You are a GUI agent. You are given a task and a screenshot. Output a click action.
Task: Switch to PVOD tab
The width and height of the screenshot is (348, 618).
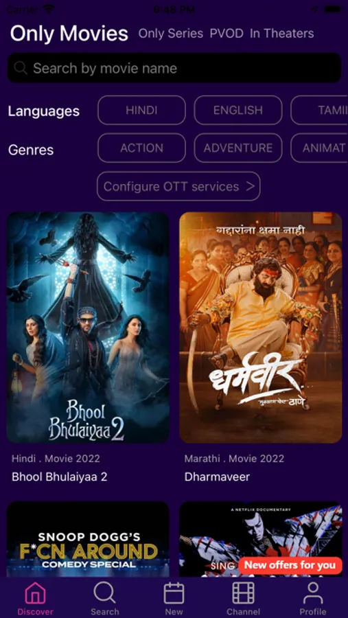pyautogui.click(x=227, y=34)
